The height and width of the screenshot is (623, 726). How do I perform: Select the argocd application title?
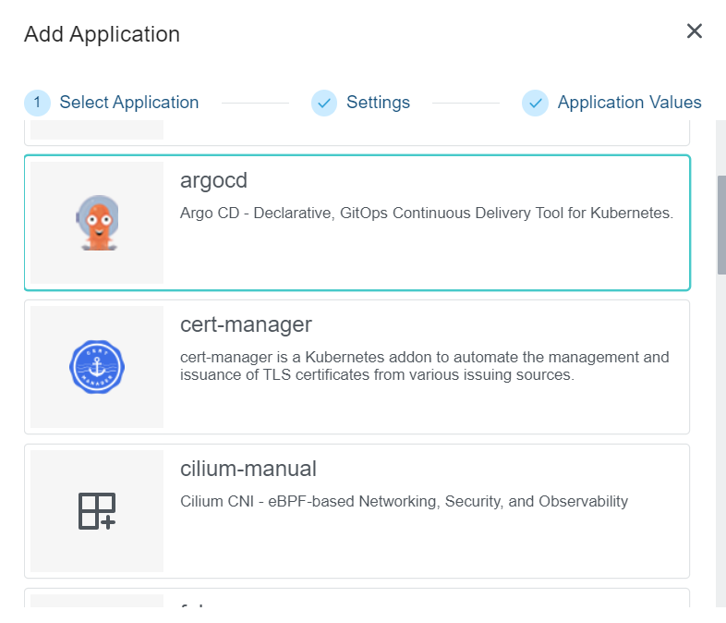[213, 180]
